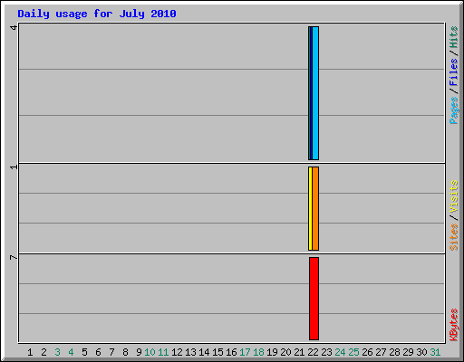The image size is (464, 362).
Task: Click day '3' on the x-axis
Action: click(57, 352)
